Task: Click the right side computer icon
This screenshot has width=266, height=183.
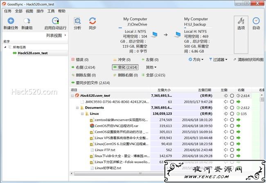Action: [178, 35]
